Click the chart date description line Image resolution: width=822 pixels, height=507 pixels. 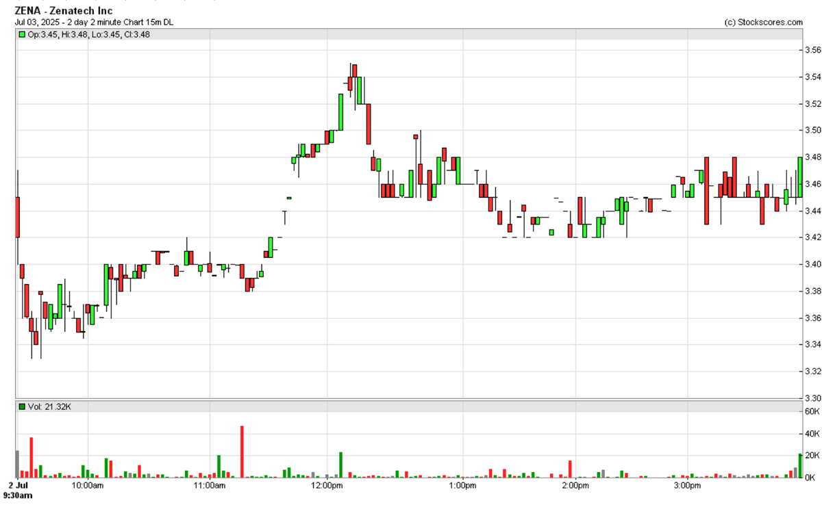pos(95,22)
